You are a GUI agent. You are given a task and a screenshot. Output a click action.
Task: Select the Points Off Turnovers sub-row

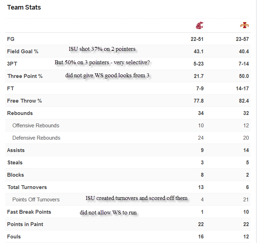tap(36, 200)
